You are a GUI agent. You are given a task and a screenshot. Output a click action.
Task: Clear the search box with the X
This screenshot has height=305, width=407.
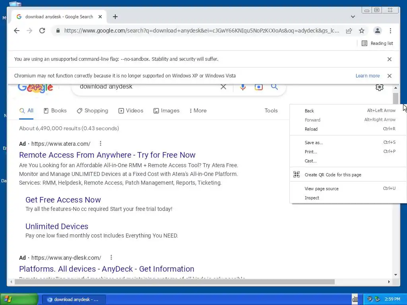[223, 87]
